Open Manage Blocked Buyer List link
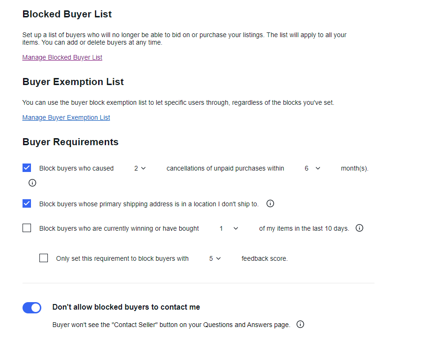 tap(62, 57)
